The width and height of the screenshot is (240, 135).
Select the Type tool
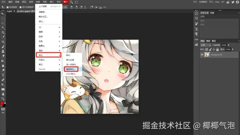click(3, 75)
